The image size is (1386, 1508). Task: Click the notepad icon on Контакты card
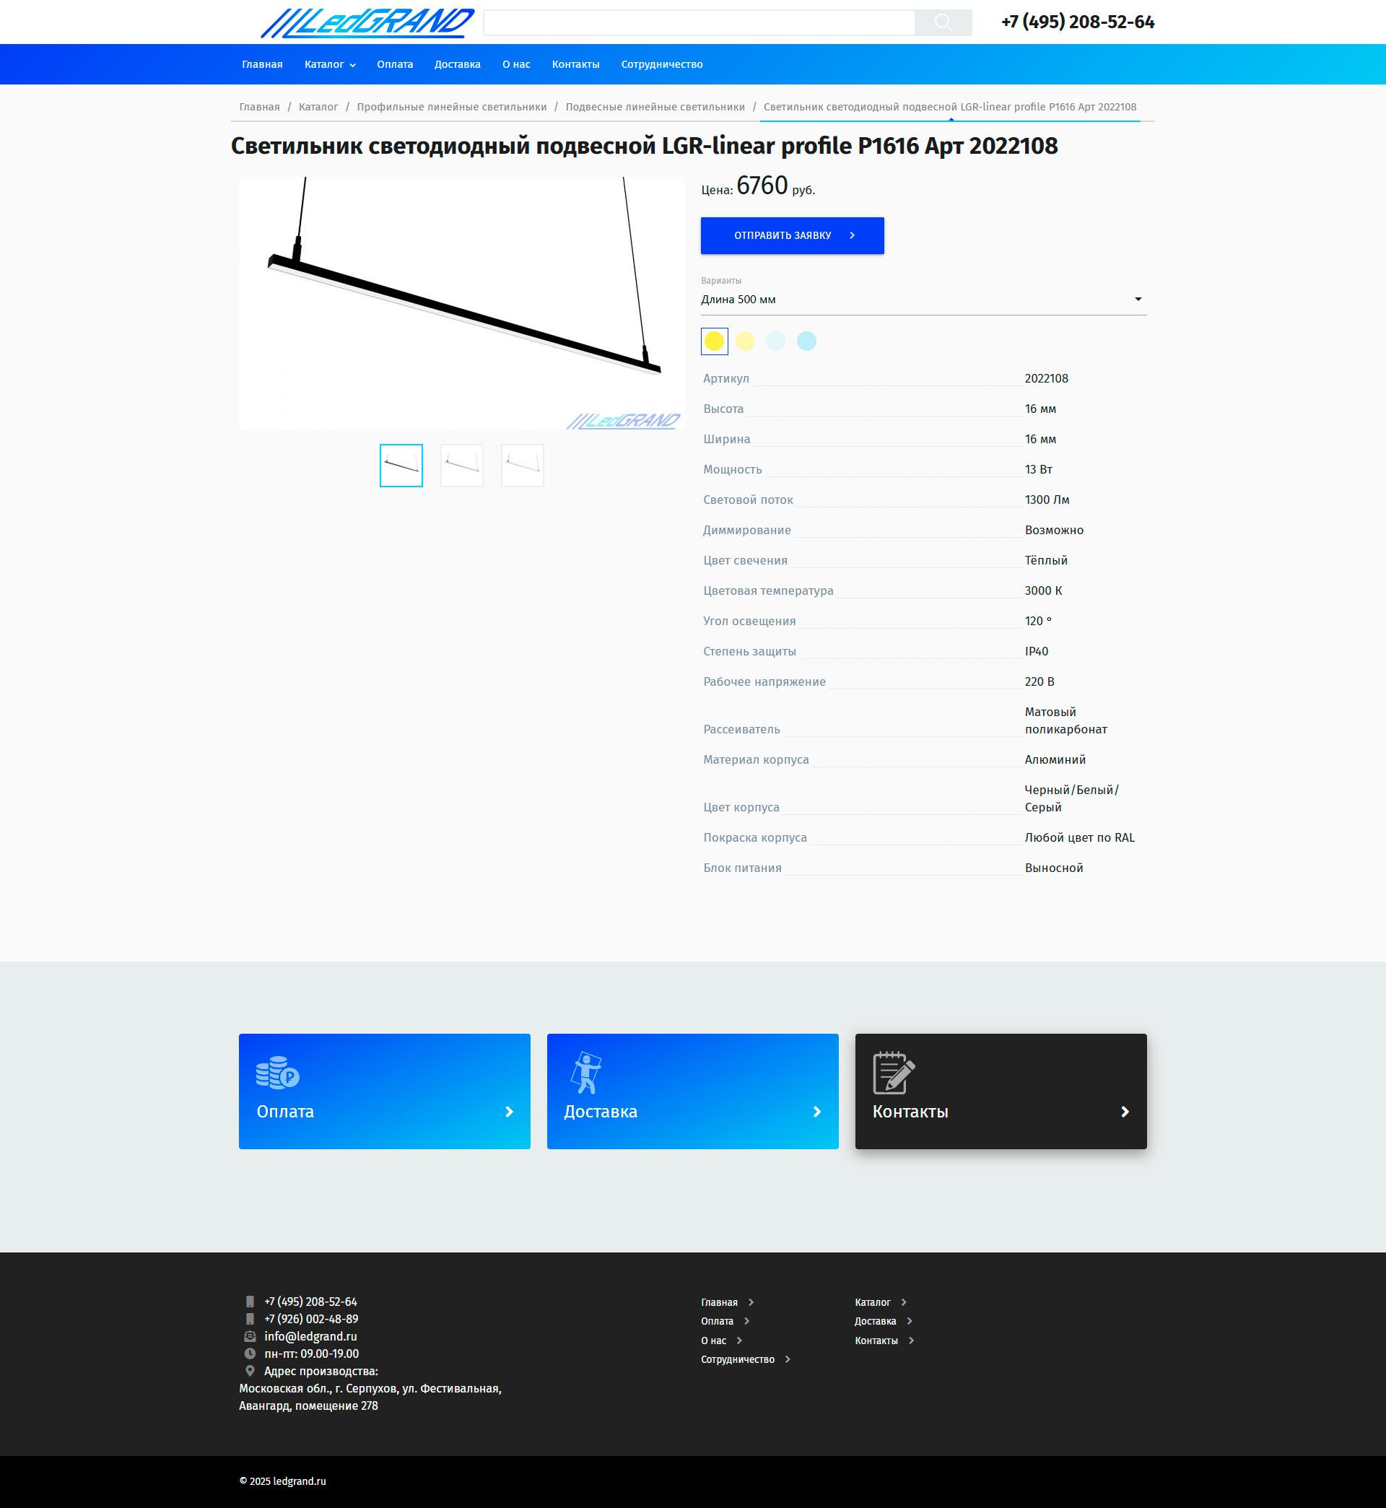click(x=893, y=1072)
